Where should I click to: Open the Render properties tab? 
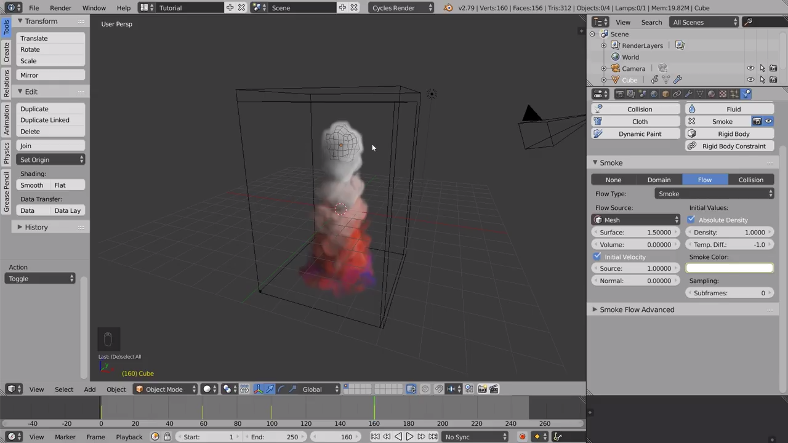coord(619,94)
